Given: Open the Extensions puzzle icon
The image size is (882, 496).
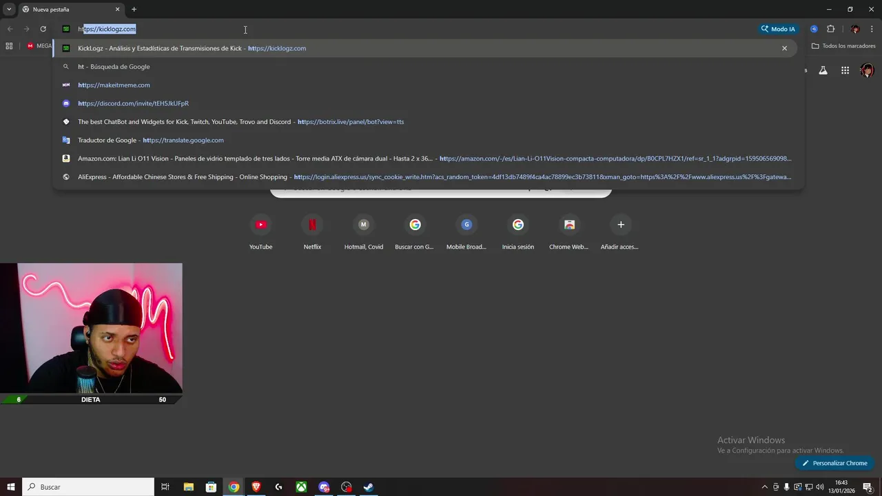Looking at the screenshot, I should (830, 29).
